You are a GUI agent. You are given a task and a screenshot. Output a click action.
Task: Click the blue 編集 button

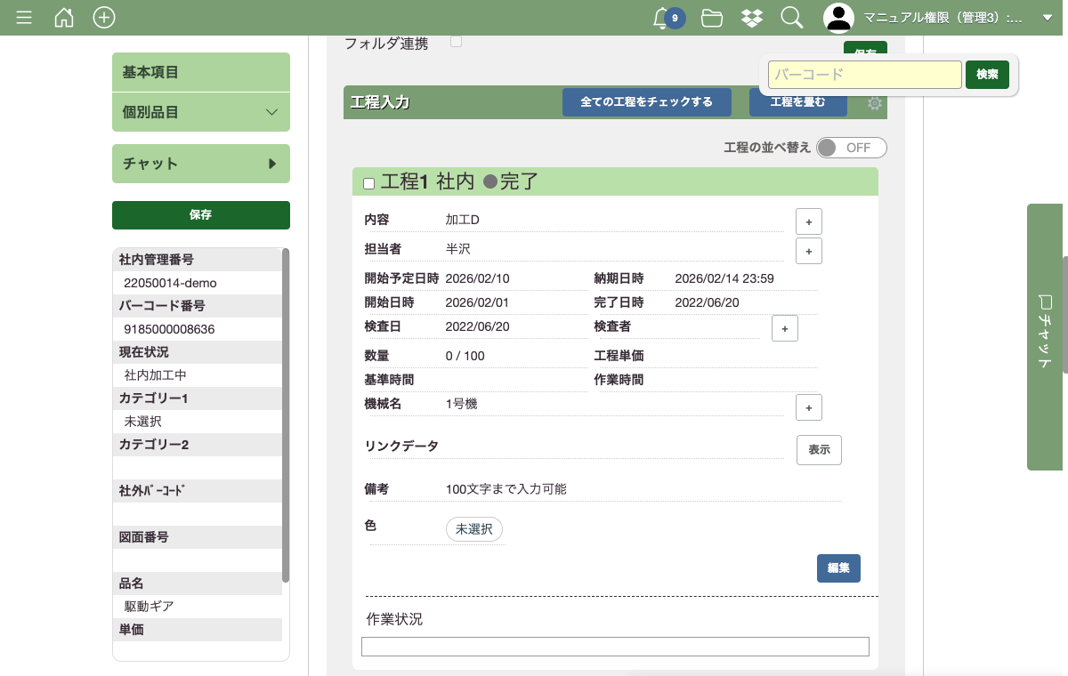[838, 568]
